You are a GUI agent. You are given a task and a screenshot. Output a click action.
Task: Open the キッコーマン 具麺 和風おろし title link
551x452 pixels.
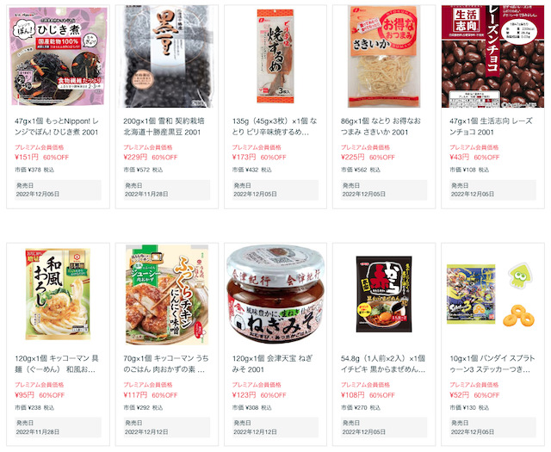coord(57,364)
